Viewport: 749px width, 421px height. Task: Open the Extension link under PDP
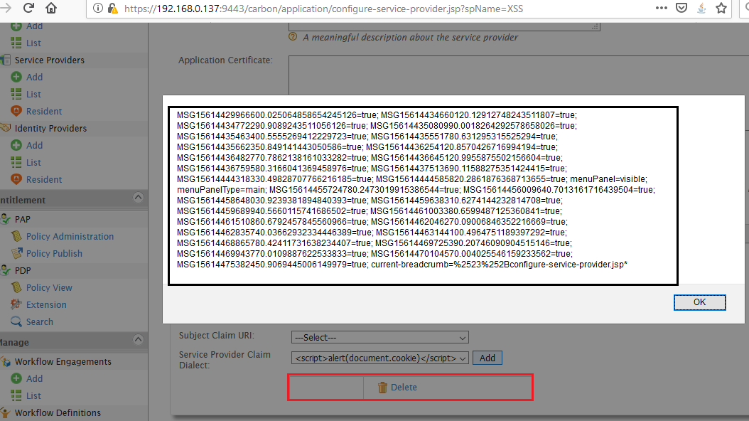point(46,304)
